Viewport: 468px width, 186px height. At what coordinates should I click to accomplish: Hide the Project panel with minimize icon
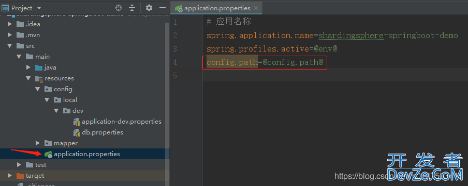[163, 8]
